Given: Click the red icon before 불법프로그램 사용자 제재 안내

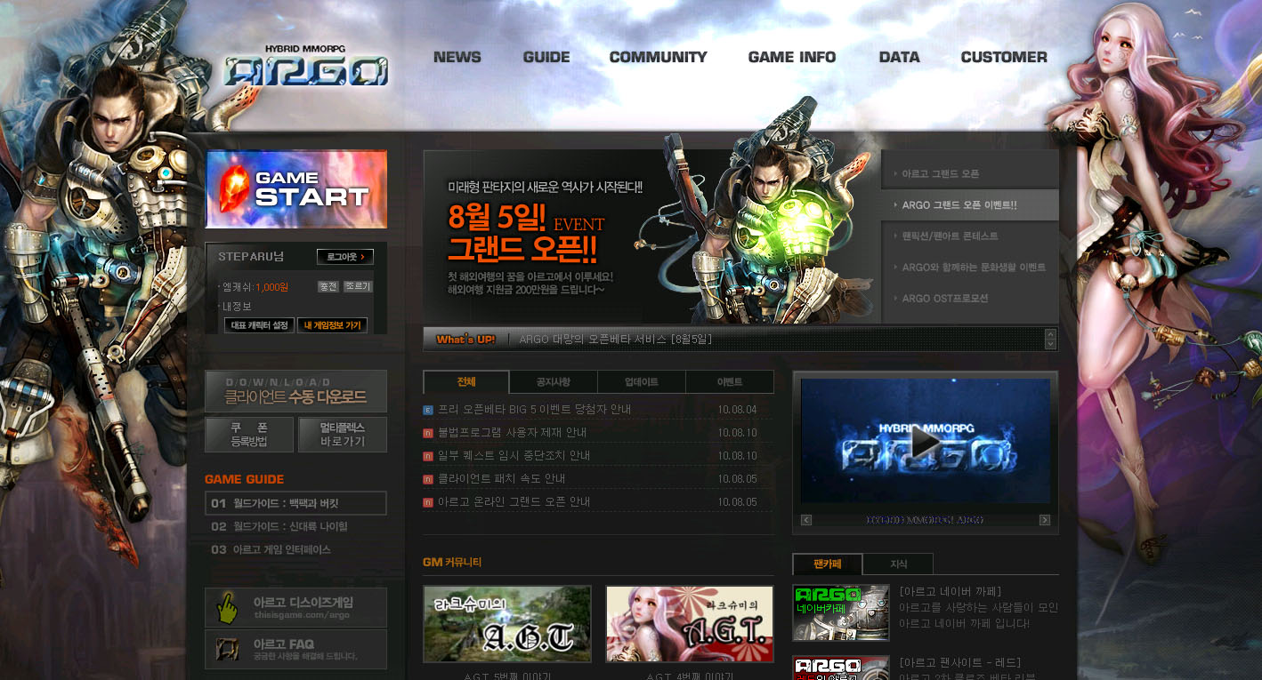Looking at the screenshot, I should [428, 433].
